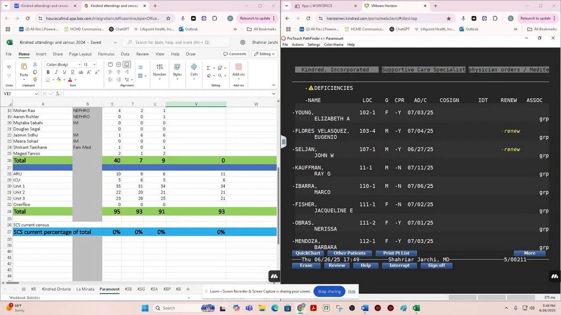The width and height of the screenshot is (561, 315).
Task: Select the Format Painter brush icon
Action: click(x=35, y=80)
